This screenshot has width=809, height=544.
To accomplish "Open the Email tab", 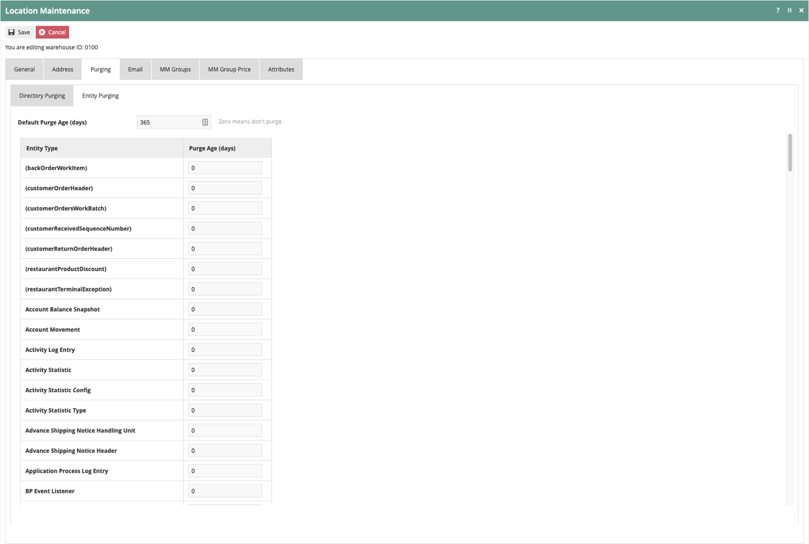I will click(135, 69).
